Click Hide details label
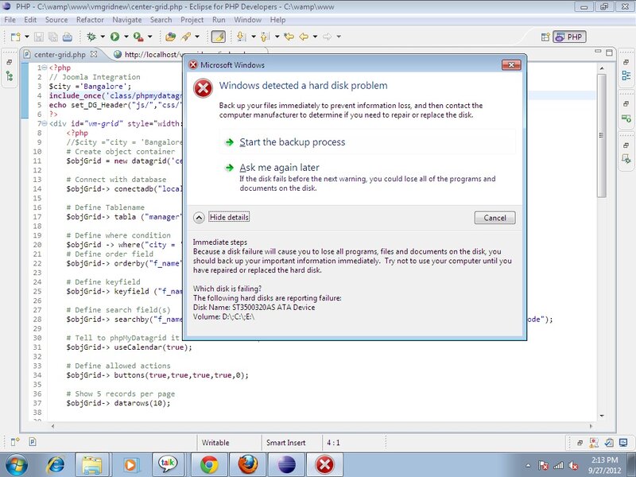The height and width of the screenshot is (477, 636). pyautogui.click(x=229, y=217)
